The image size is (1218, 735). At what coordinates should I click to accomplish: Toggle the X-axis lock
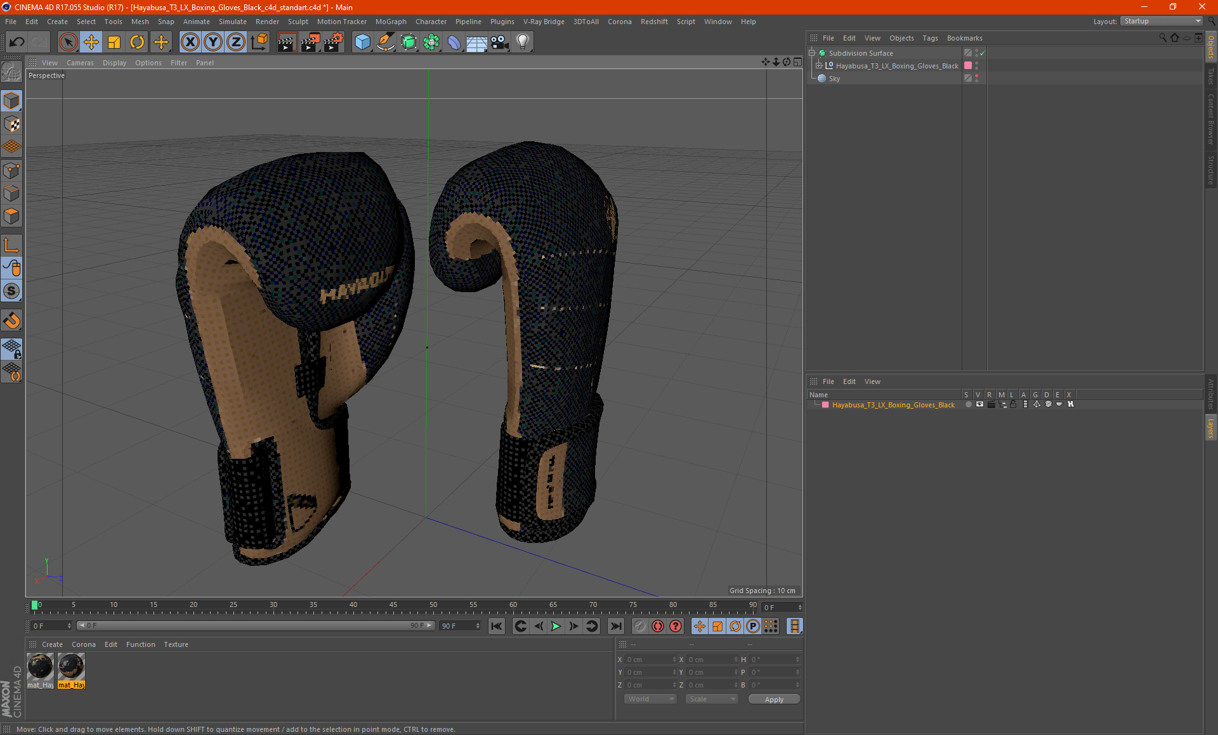[x=190, y=42]
